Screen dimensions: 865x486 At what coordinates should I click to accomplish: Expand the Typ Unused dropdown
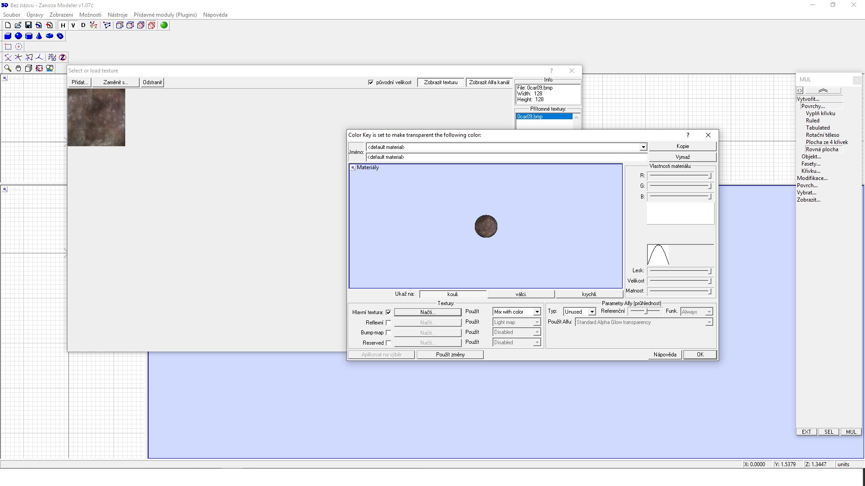pos(592,312)
